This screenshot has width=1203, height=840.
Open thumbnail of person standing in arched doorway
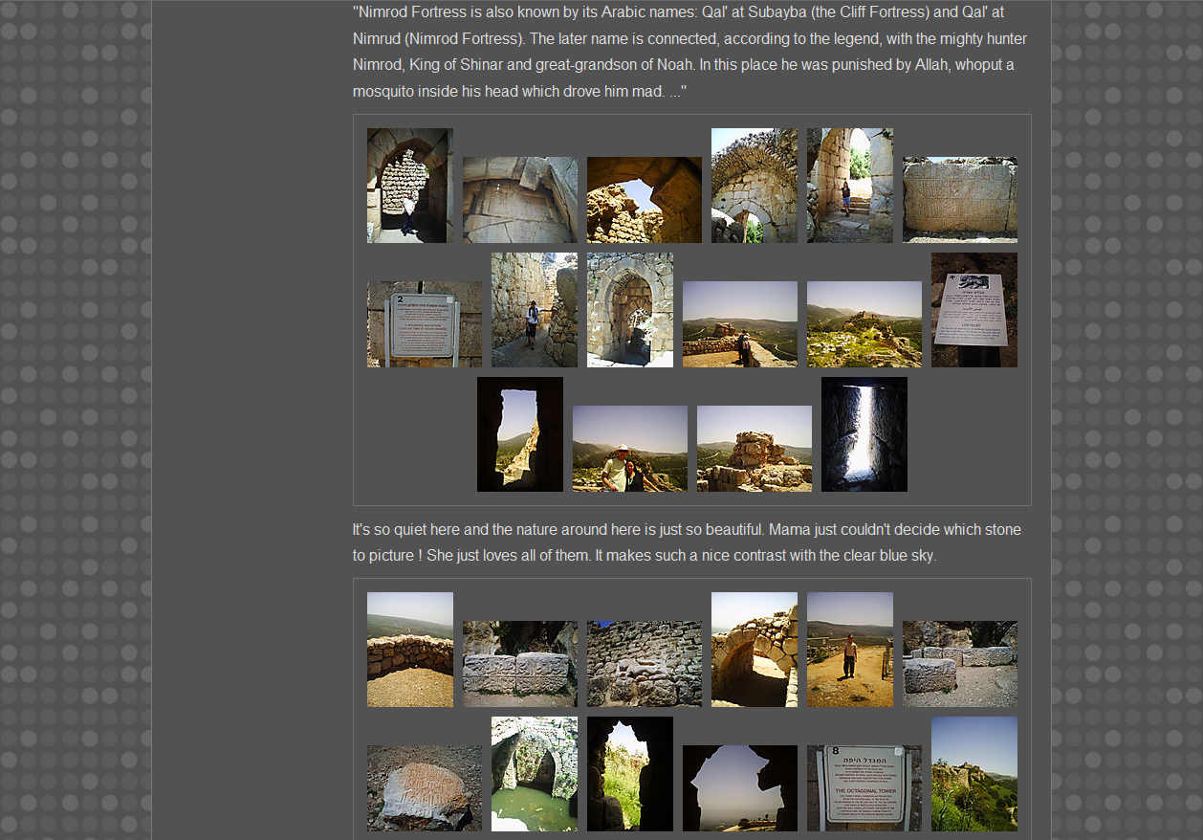(409, 185)
